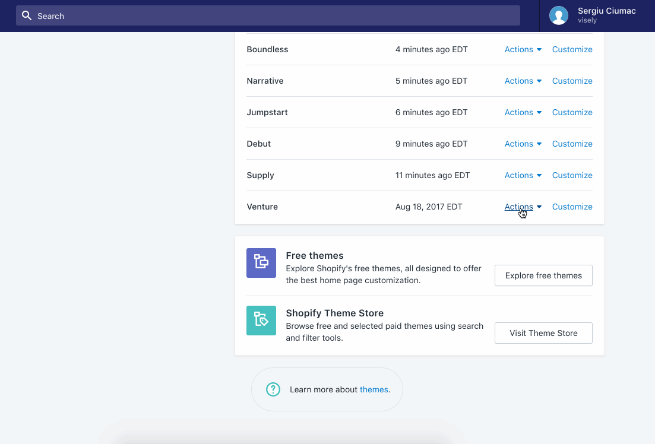Show Actions menu for Debut theme
The image size is (655, 444).
[523, 144]
